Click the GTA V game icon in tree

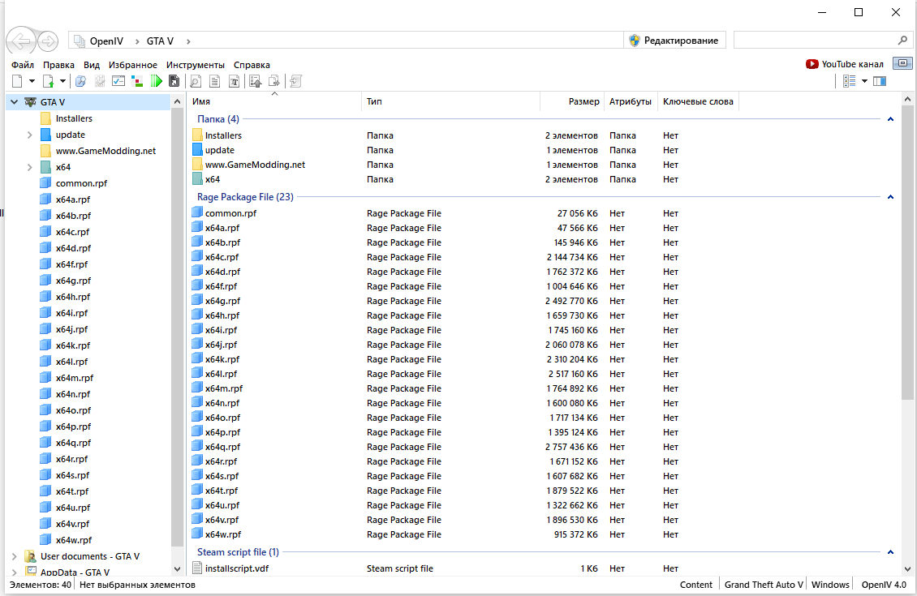pos(30,102)
